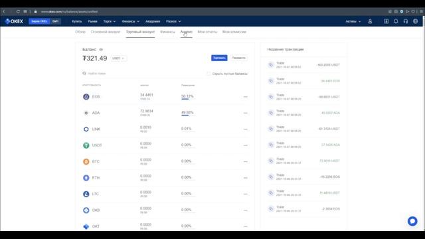
Task: Switch to Биржа OKEx mode
Action: [x=39, y=21]
